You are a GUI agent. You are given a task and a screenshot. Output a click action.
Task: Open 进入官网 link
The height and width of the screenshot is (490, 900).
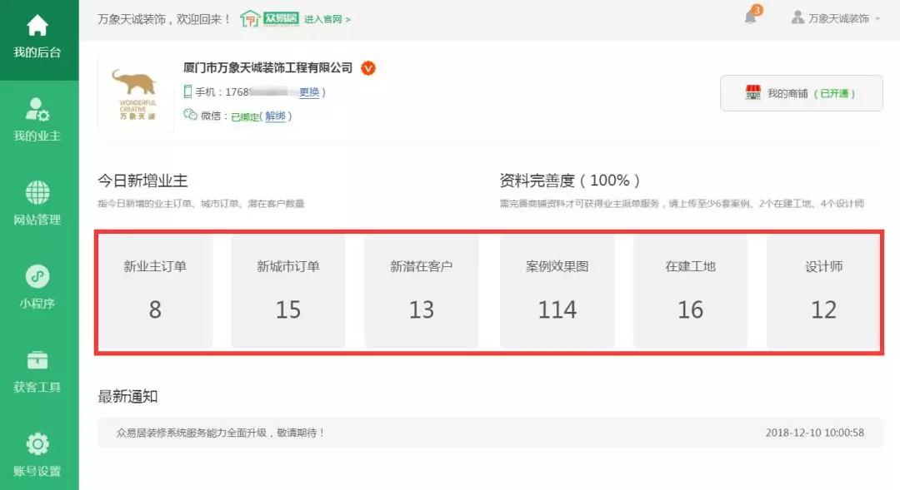pos(327,19)
